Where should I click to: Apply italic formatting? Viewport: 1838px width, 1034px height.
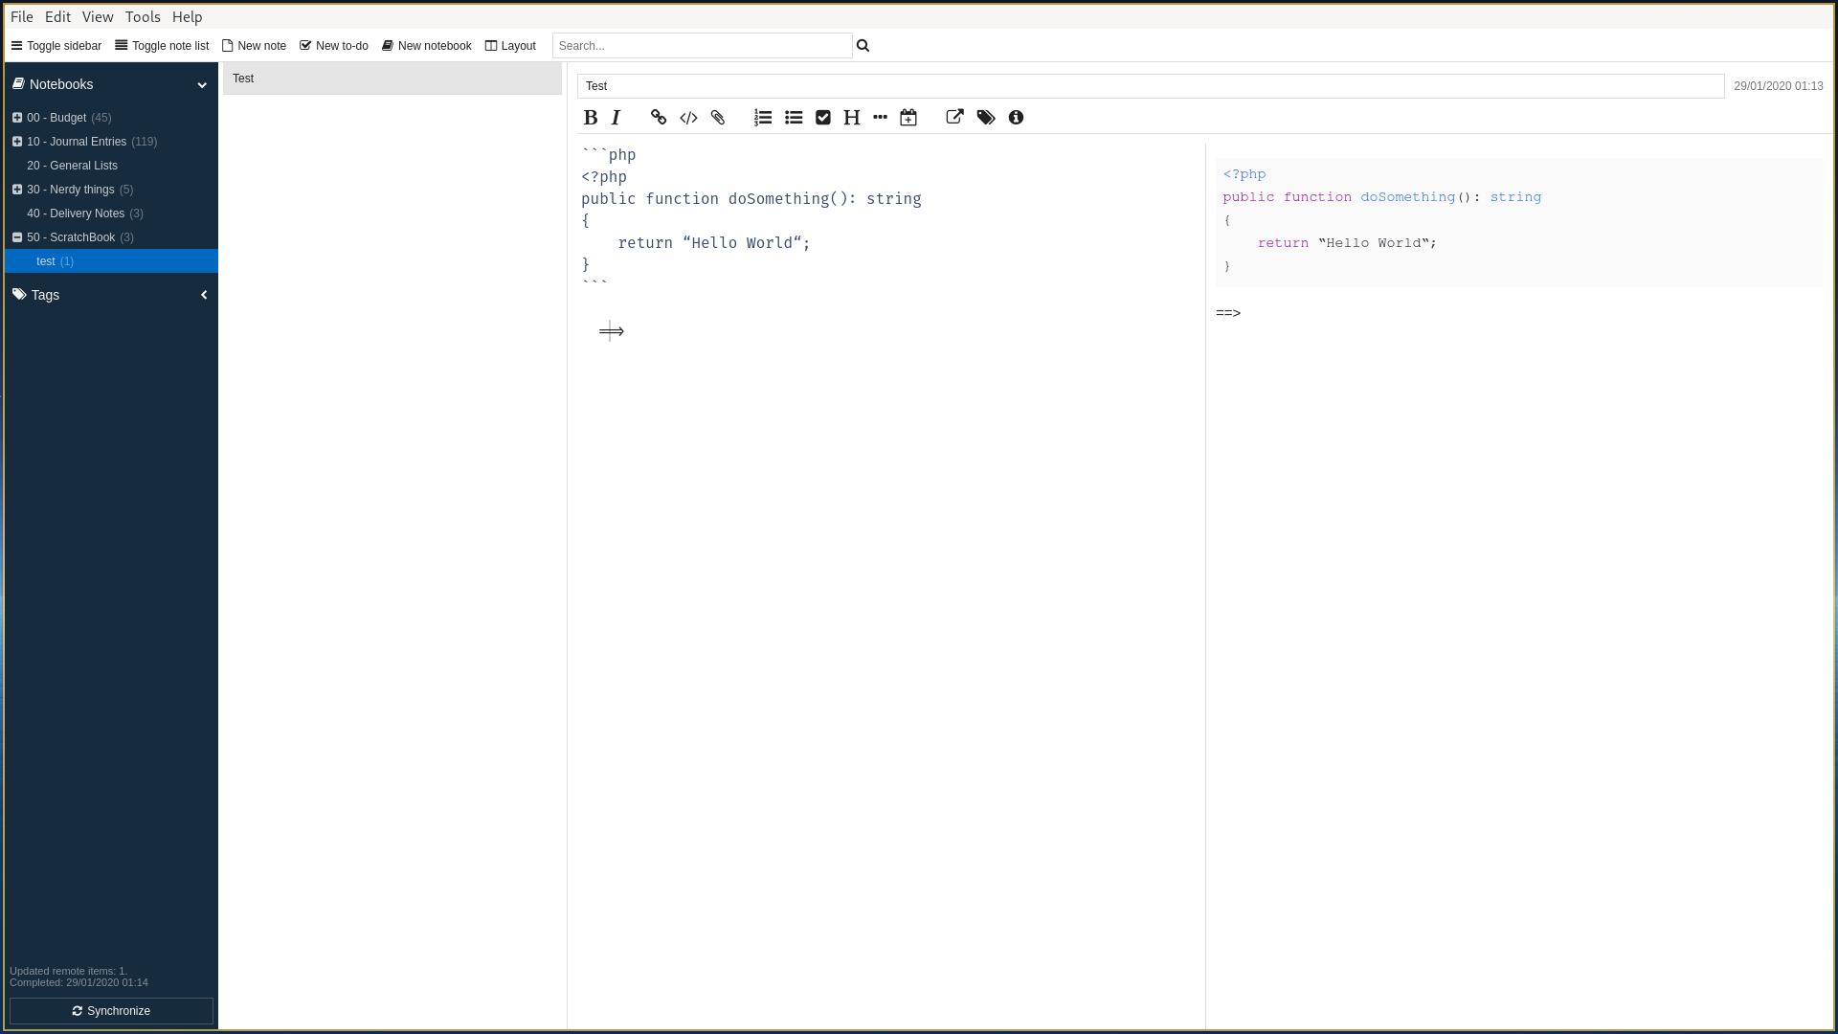(x=616, y=117)
